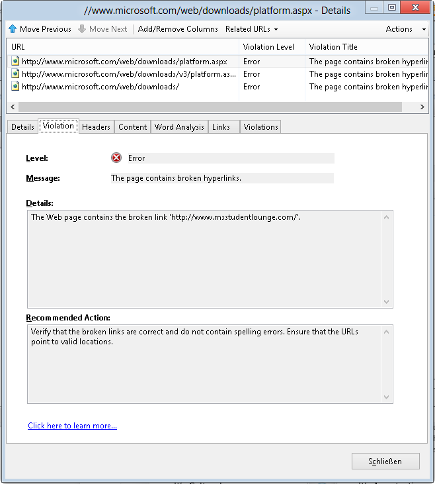This screenshot has width=435, height=484.
Task: Click the Move Next down-arrow icon
Action: (82, 29)
